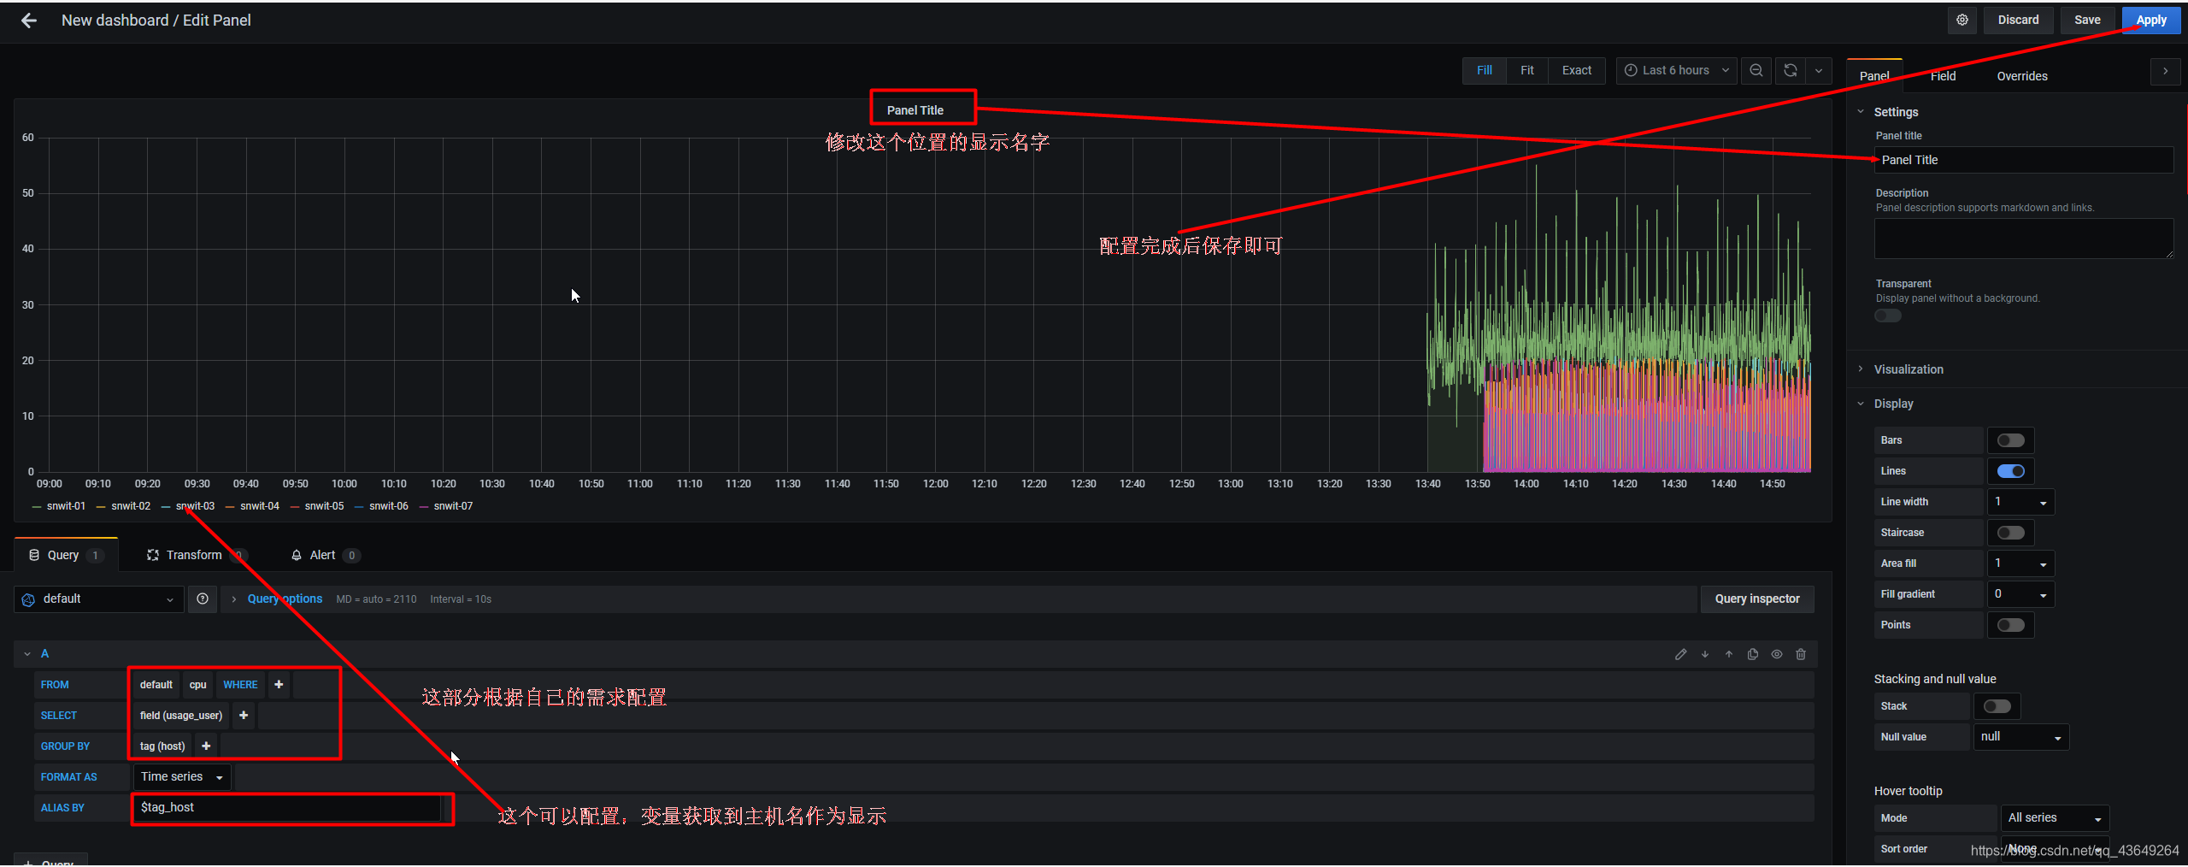Enable Points display switch
This screenshot has height=867, width=2188.
[x=2011, y=625]
